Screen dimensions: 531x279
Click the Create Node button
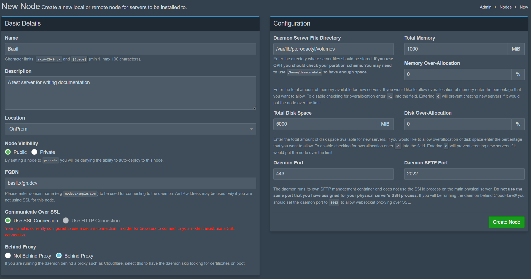pyautogui.click(x=506, y=222)
